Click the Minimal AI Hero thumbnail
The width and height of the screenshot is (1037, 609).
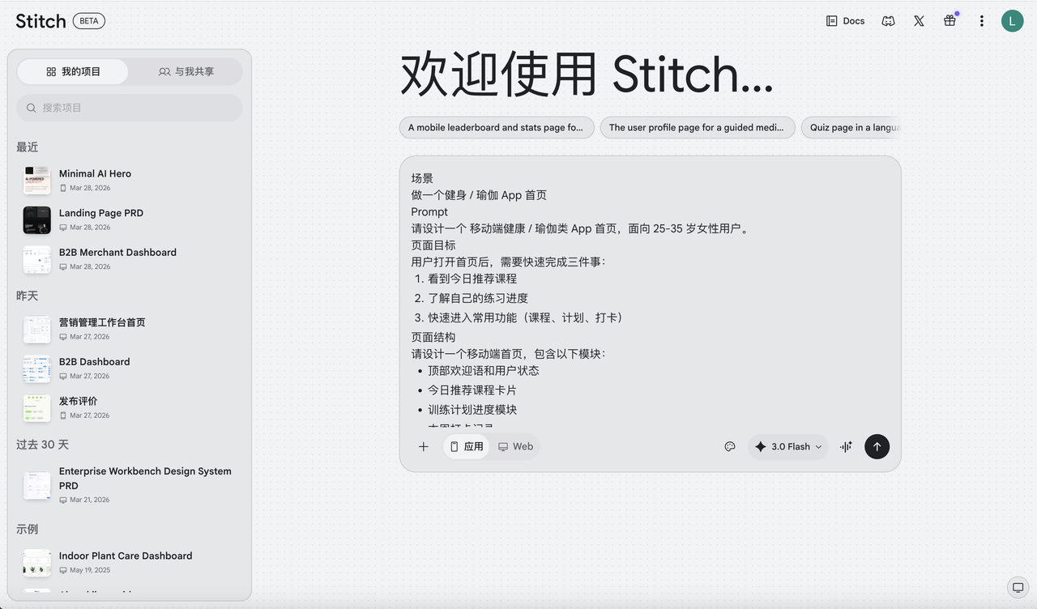click(x=37, y=180)
